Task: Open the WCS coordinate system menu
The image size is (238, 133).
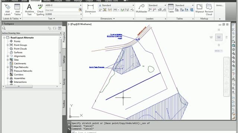Action: coord(219,51)
